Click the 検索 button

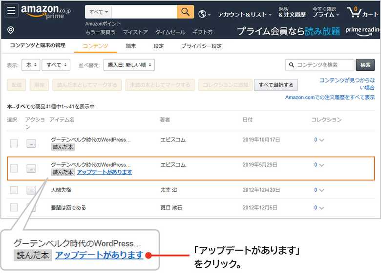[365, 65]
